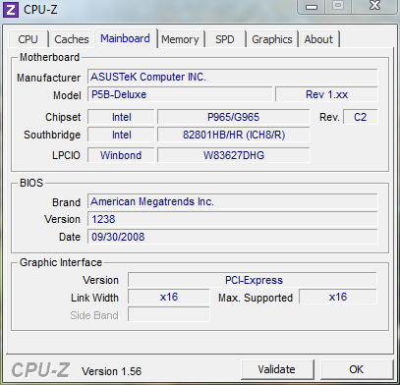
Task: Select the chipset value P965/G965
Action: pos(233,117)
